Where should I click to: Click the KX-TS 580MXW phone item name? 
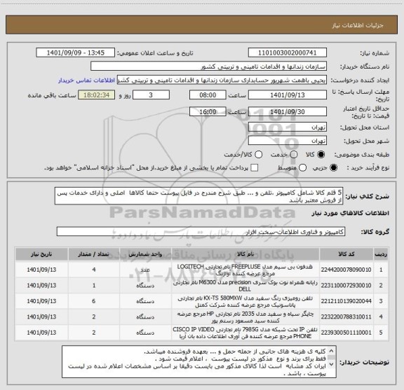point(245,301)
